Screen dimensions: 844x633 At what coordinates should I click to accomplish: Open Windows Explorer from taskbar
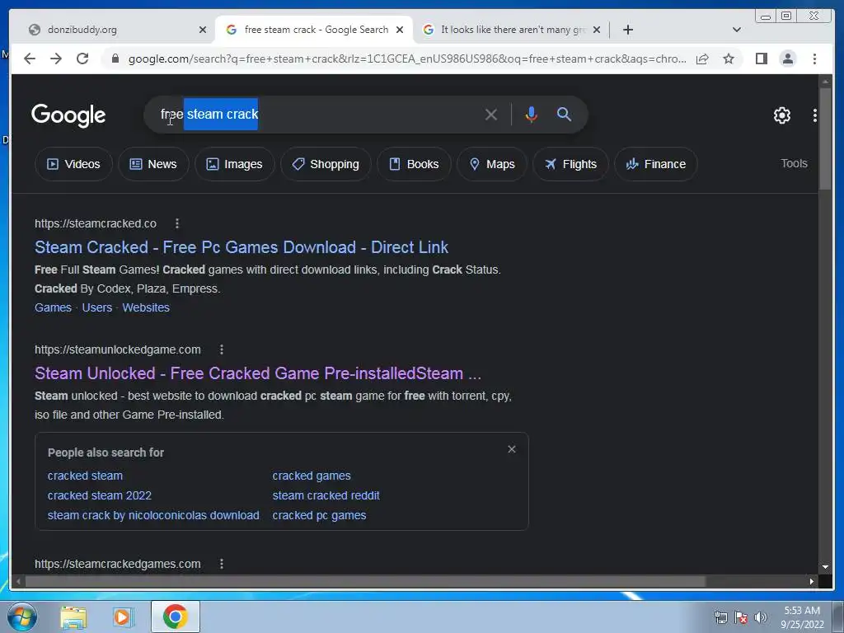pos(73,617)
